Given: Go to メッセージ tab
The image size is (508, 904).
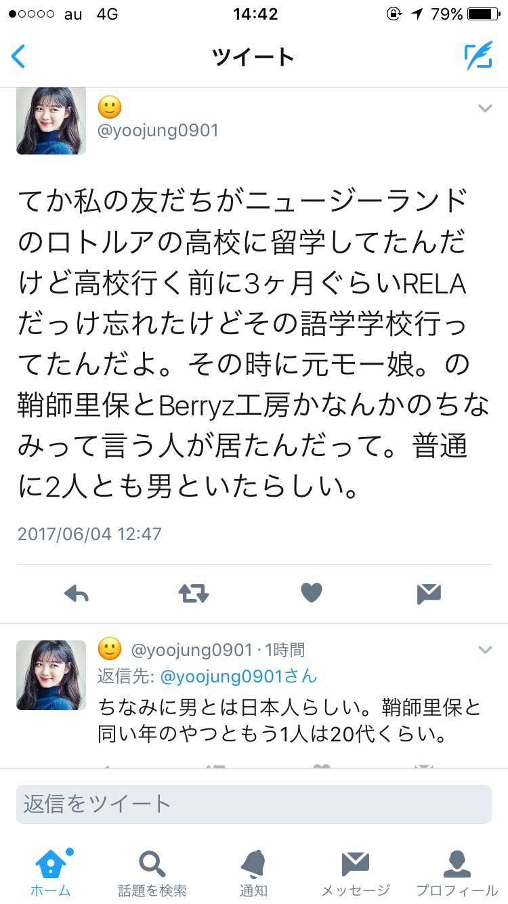Looking at the screenshot, I should tap(356, 874).
